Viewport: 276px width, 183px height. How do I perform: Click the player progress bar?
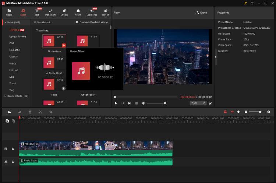click(146, 97)
